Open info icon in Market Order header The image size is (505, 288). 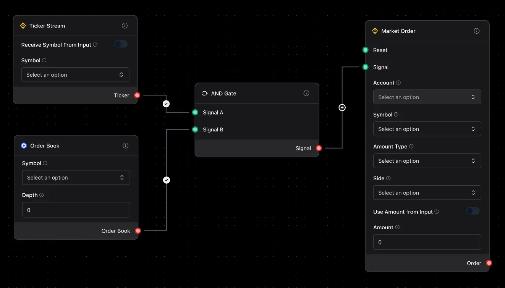476,31
